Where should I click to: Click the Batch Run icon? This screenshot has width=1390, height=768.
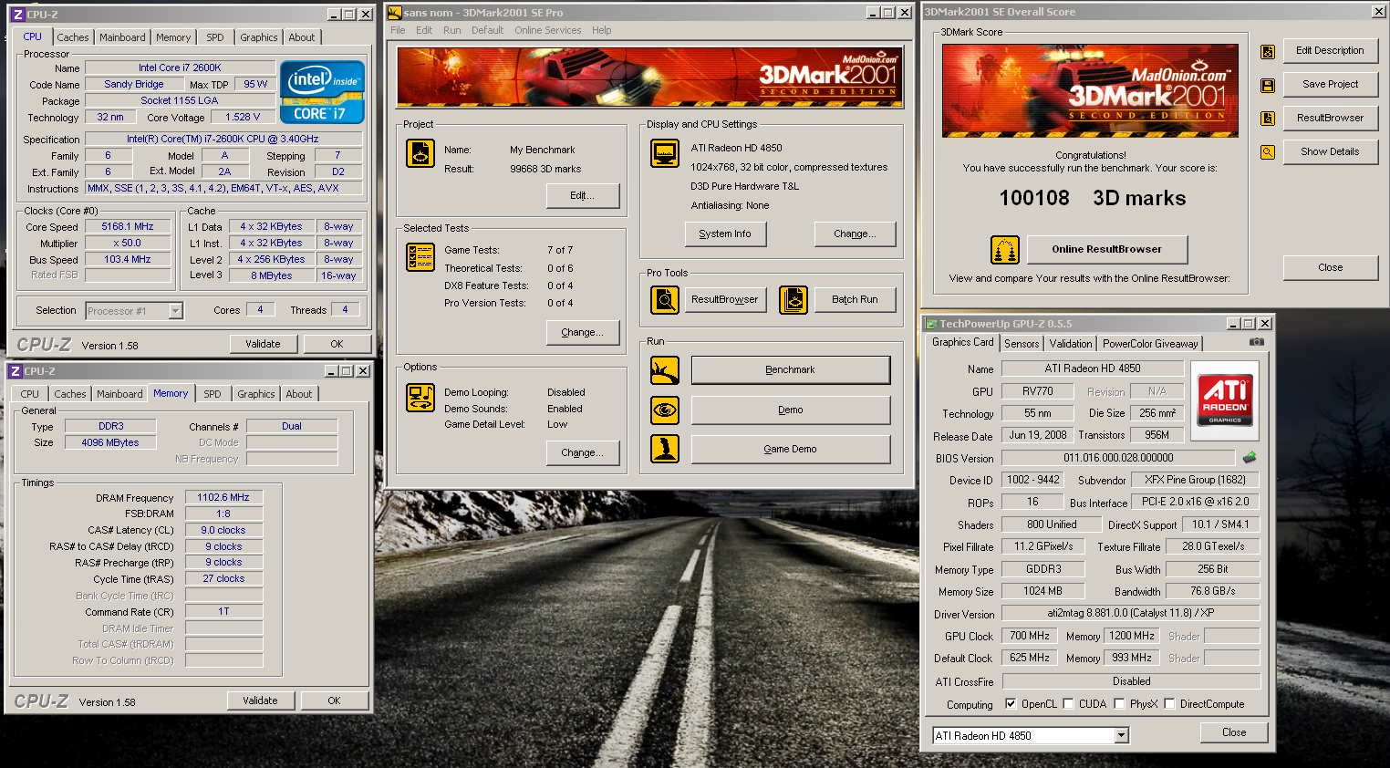click(x=794, y=299)
